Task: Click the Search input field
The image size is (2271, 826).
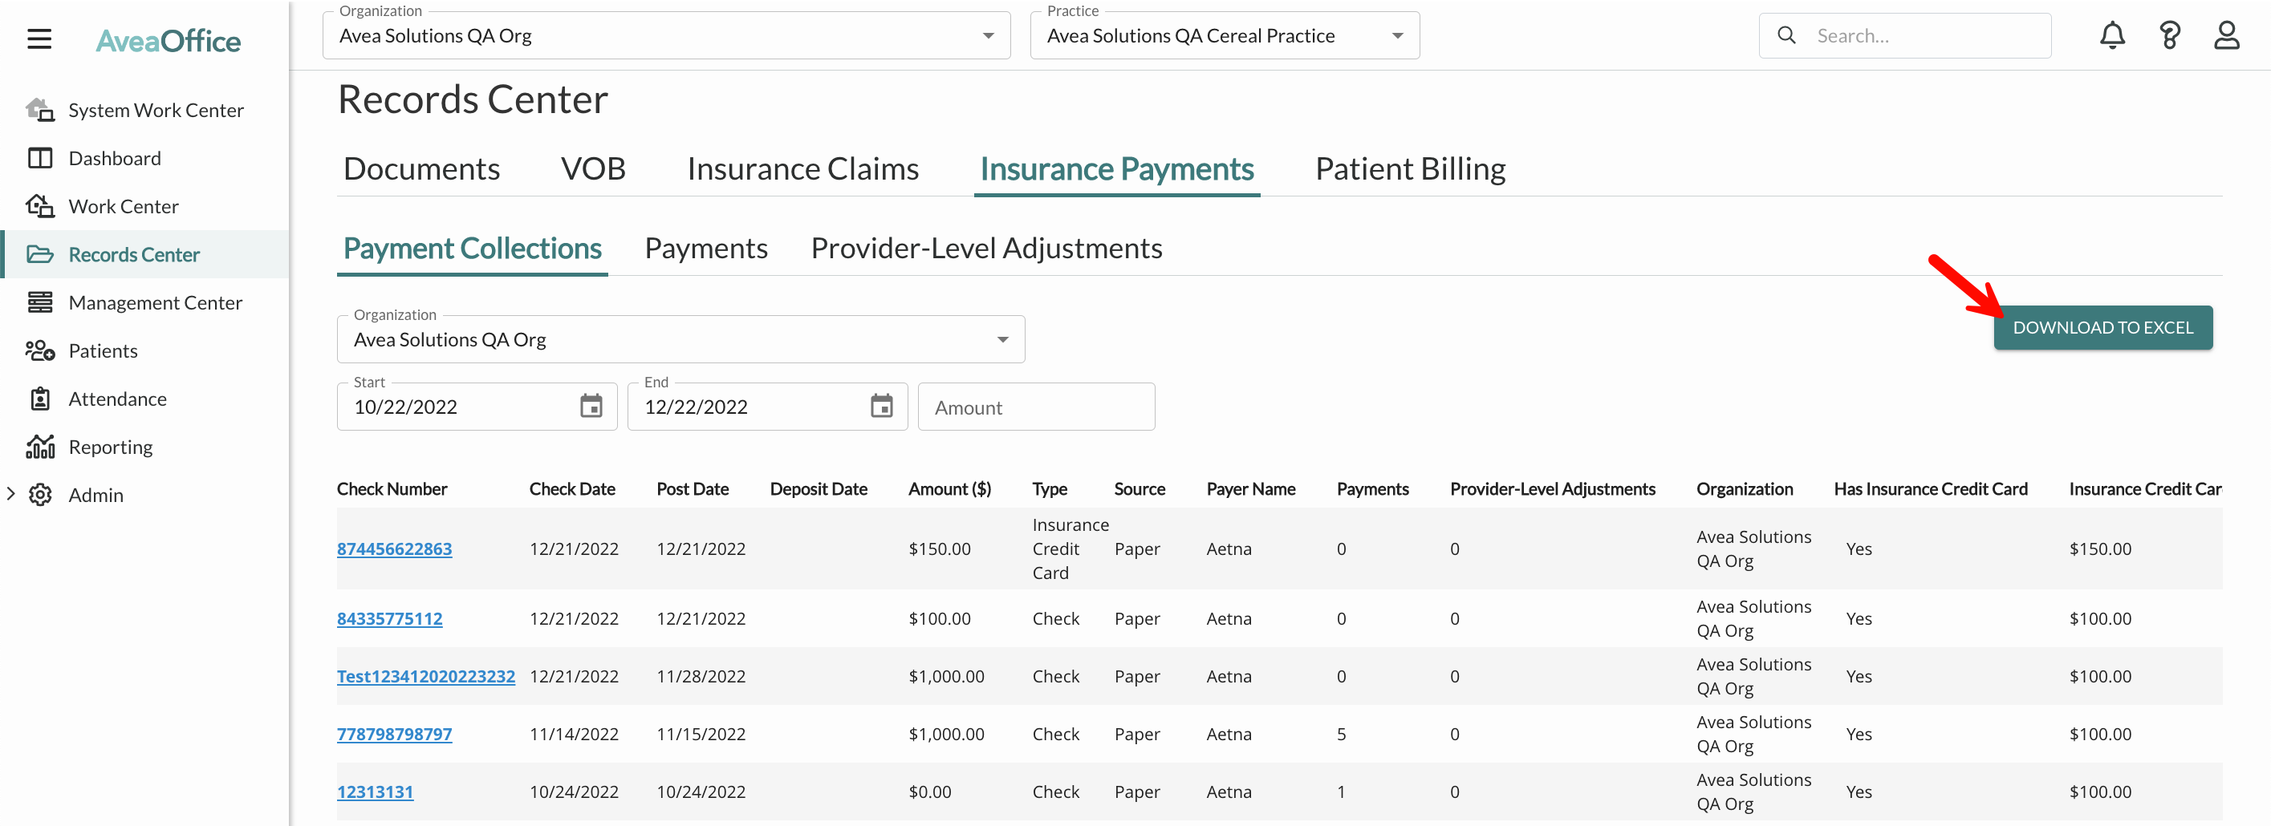Action: (1904, 35)
